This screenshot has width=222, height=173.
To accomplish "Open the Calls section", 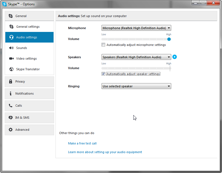I will point(30,106).
